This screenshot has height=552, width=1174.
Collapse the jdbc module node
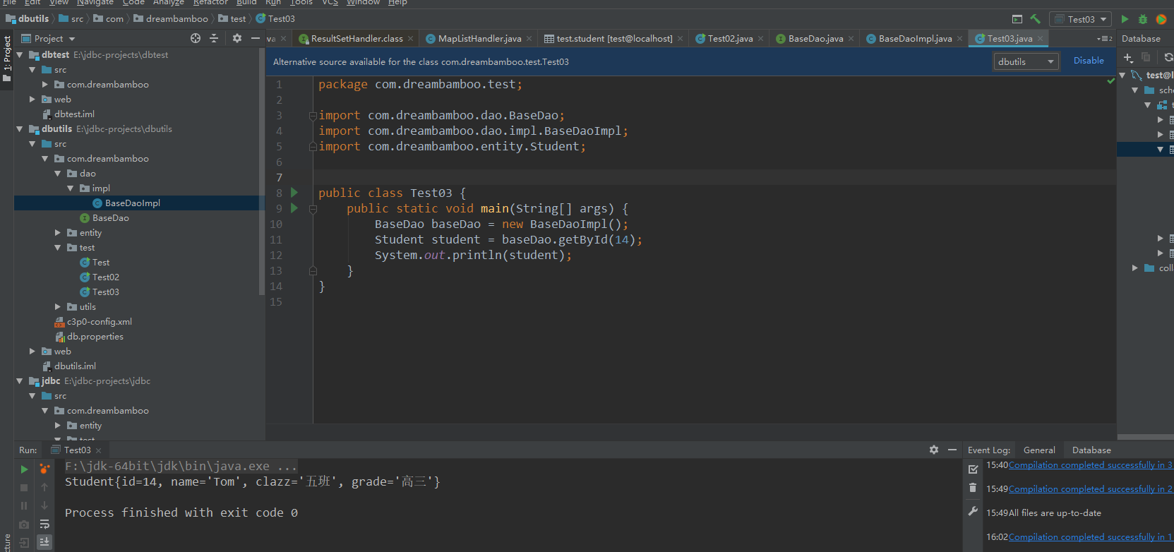[x=20, y=380]
